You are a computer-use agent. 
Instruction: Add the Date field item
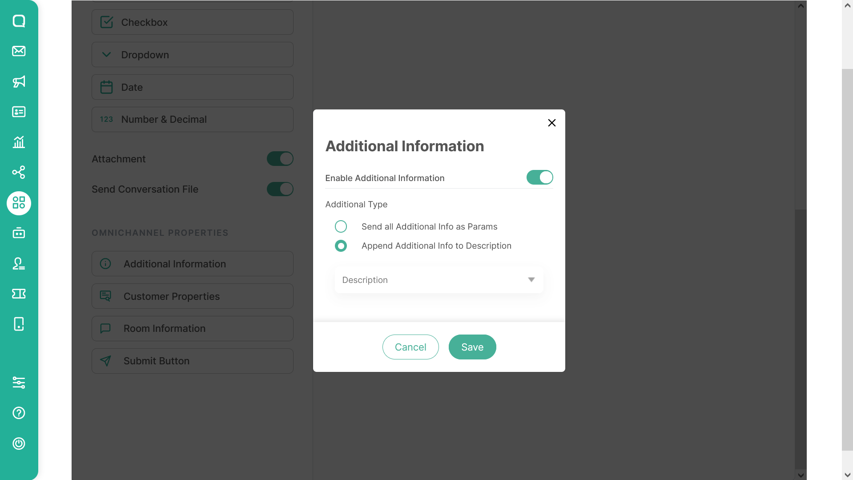pyautogui.click(x=193, y=87)
